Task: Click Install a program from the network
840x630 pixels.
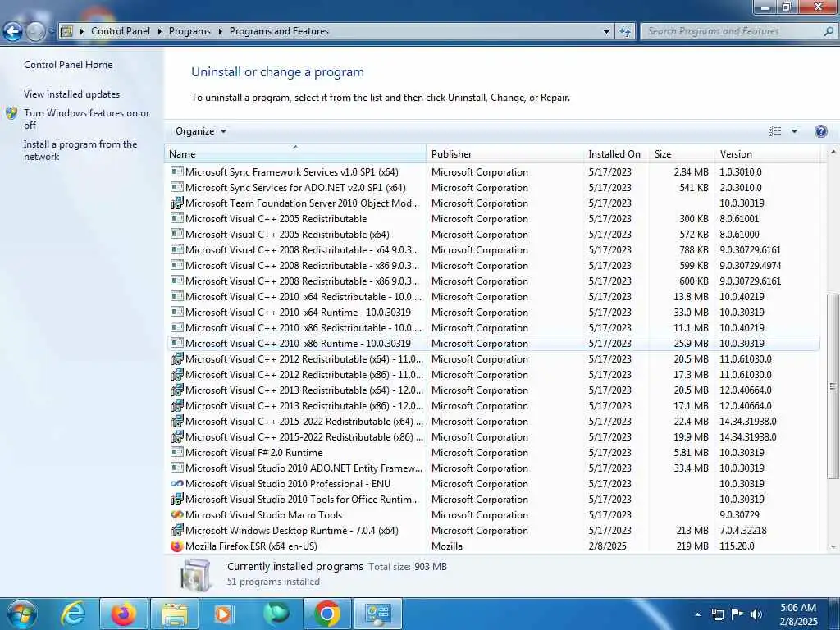Action: click(80, 151)
